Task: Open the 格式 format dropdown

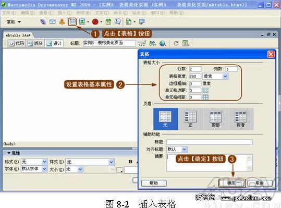Action: (x=34, y=162)
